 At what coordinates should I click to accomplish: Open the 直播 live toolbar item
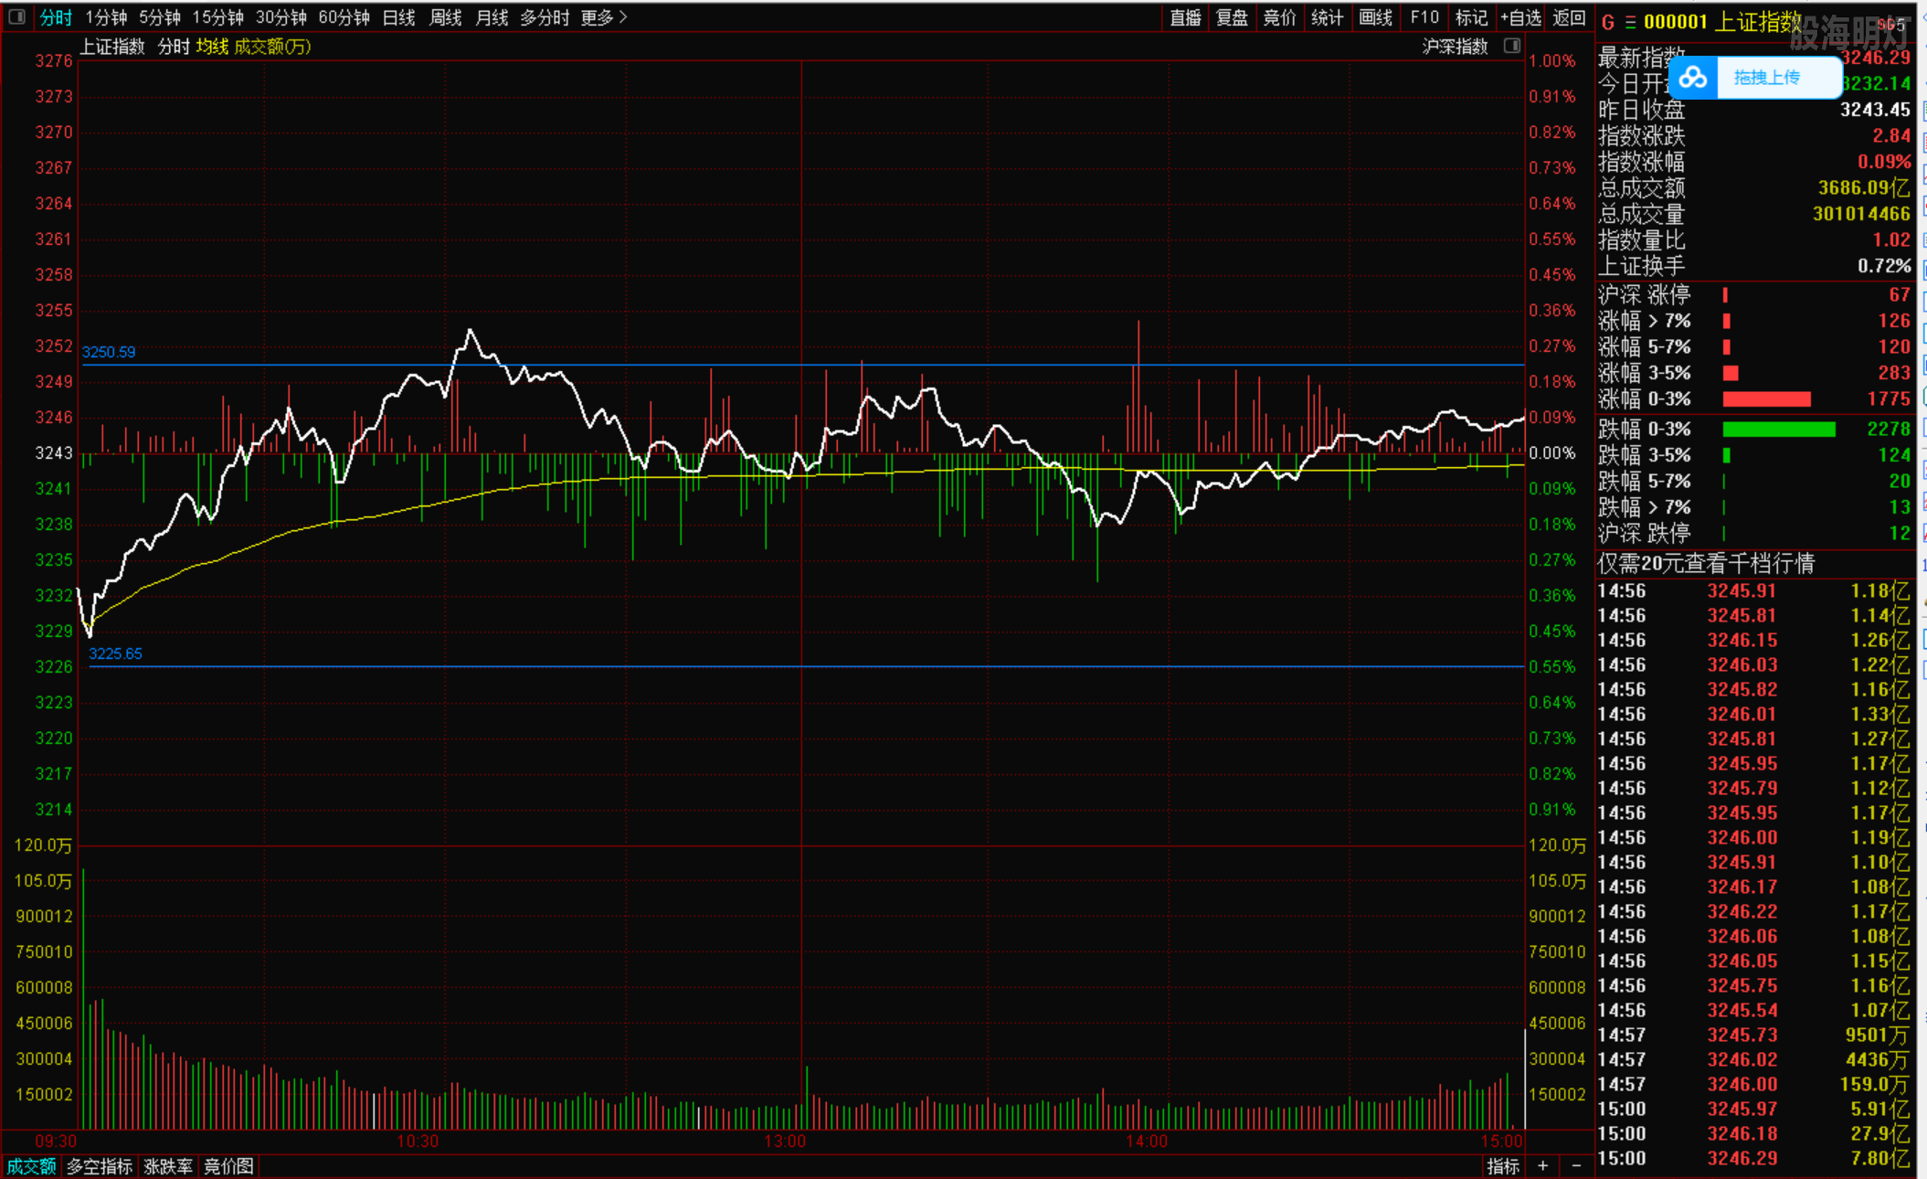1185,17
